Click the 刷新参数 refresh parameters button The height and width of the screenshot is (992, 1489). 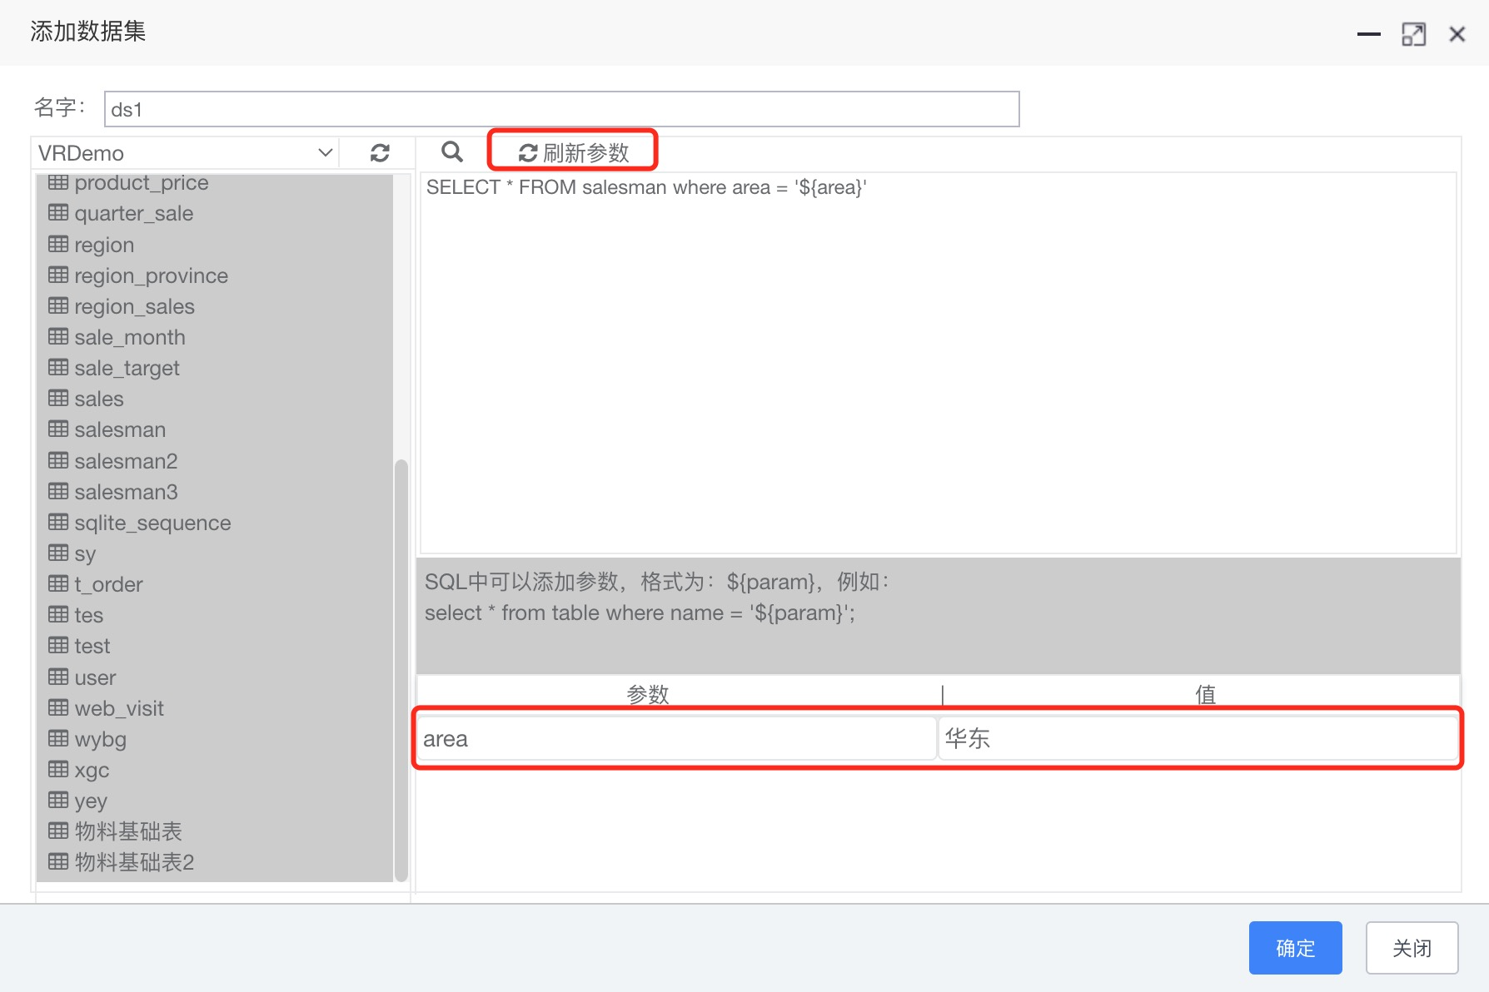point(573,152)
